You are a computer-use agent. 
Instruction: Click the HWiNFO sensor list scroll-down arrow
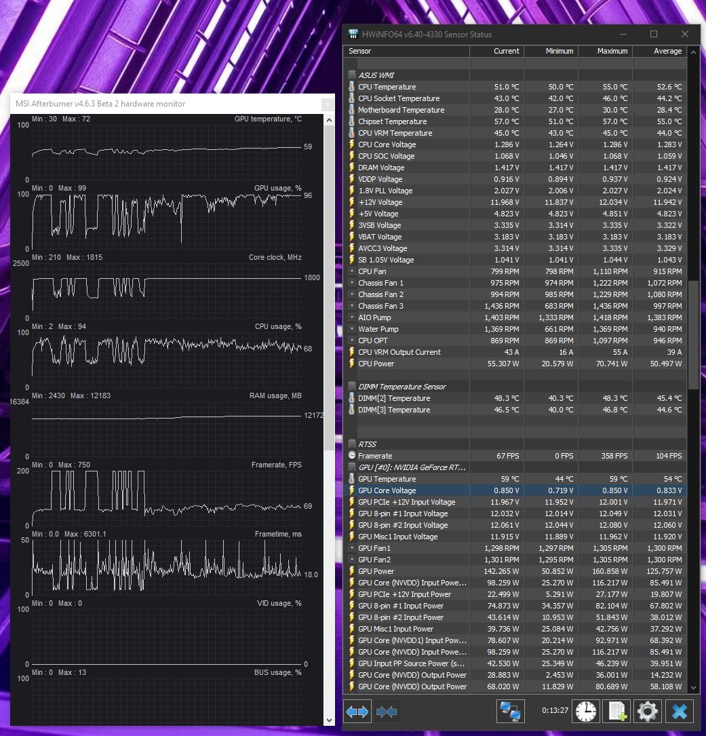pos(693,688)
